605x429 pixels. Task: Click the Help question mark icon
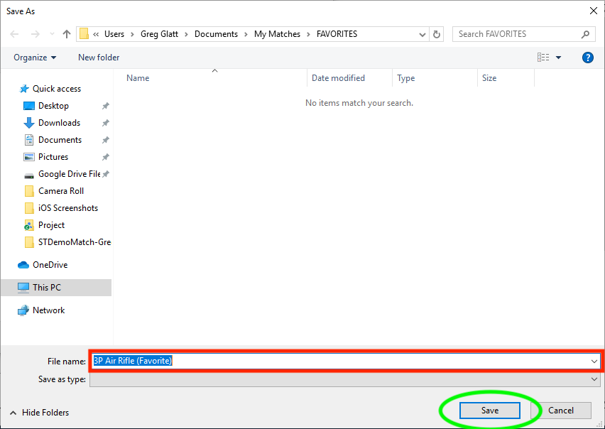[587, 58]
